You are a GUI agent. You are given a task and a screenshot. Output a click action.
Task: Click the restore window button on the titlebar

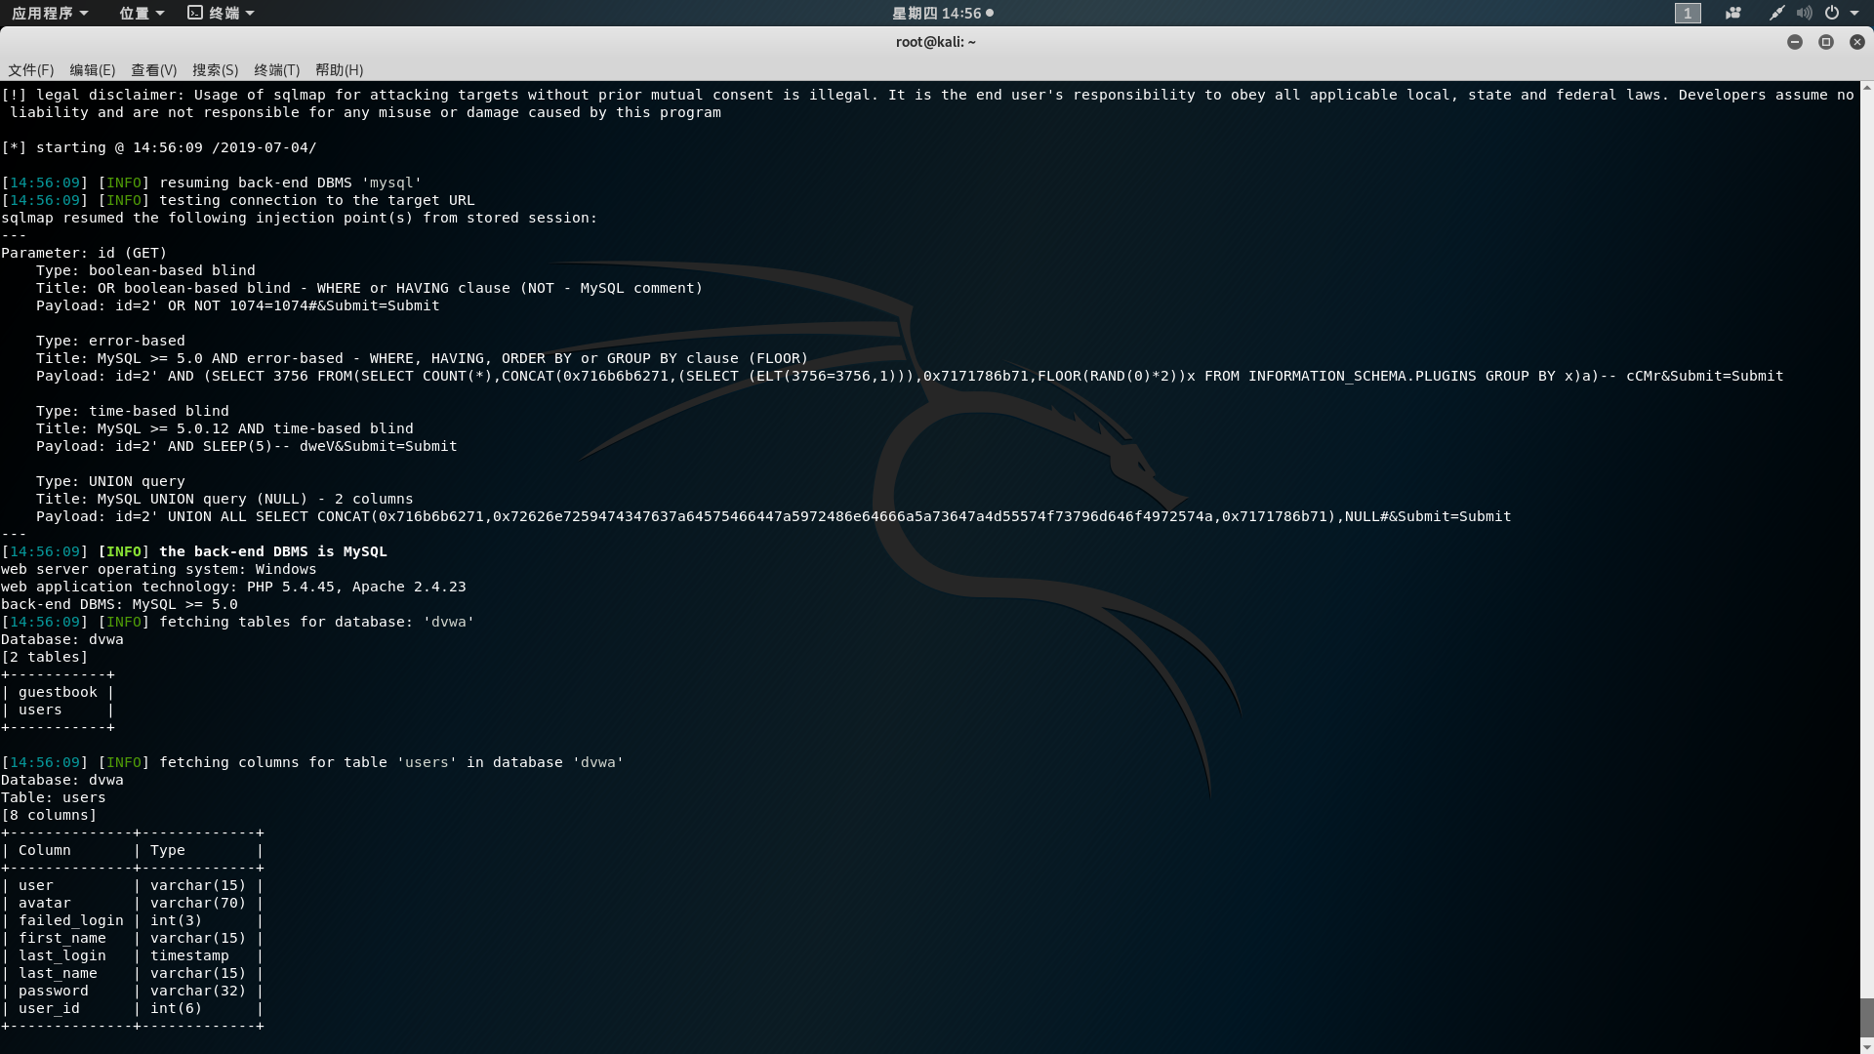[1825, 42]
